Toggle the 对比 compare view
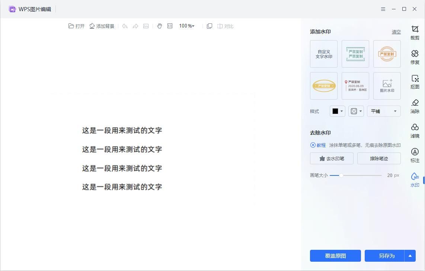Image resolution: width=425 pixels, height=271 pixels. [225, 26]
